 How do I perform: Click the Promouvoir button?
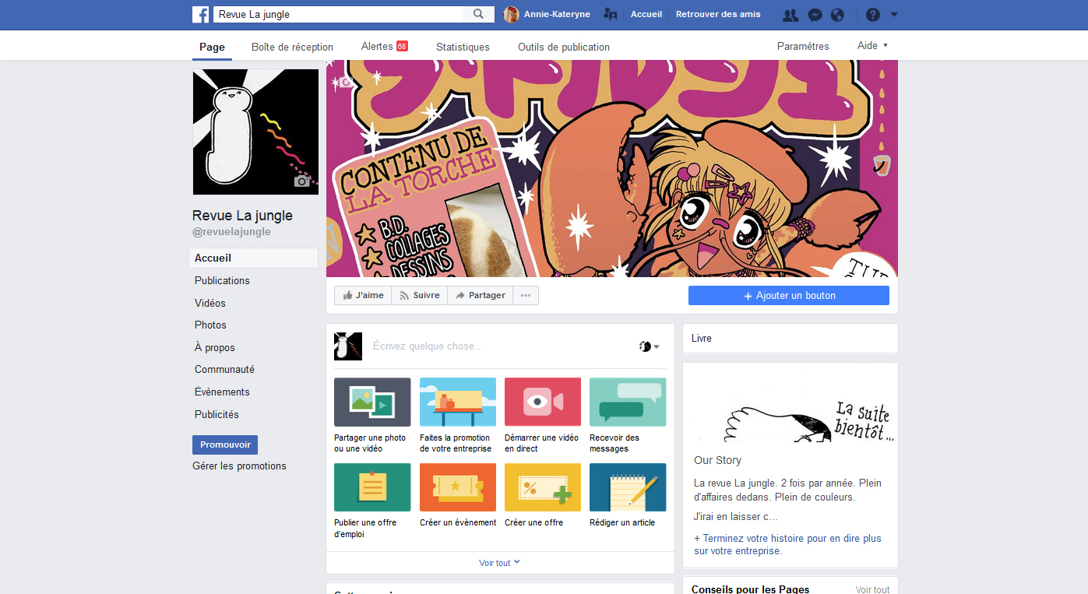pyautogui.click(x=225, y=445)
